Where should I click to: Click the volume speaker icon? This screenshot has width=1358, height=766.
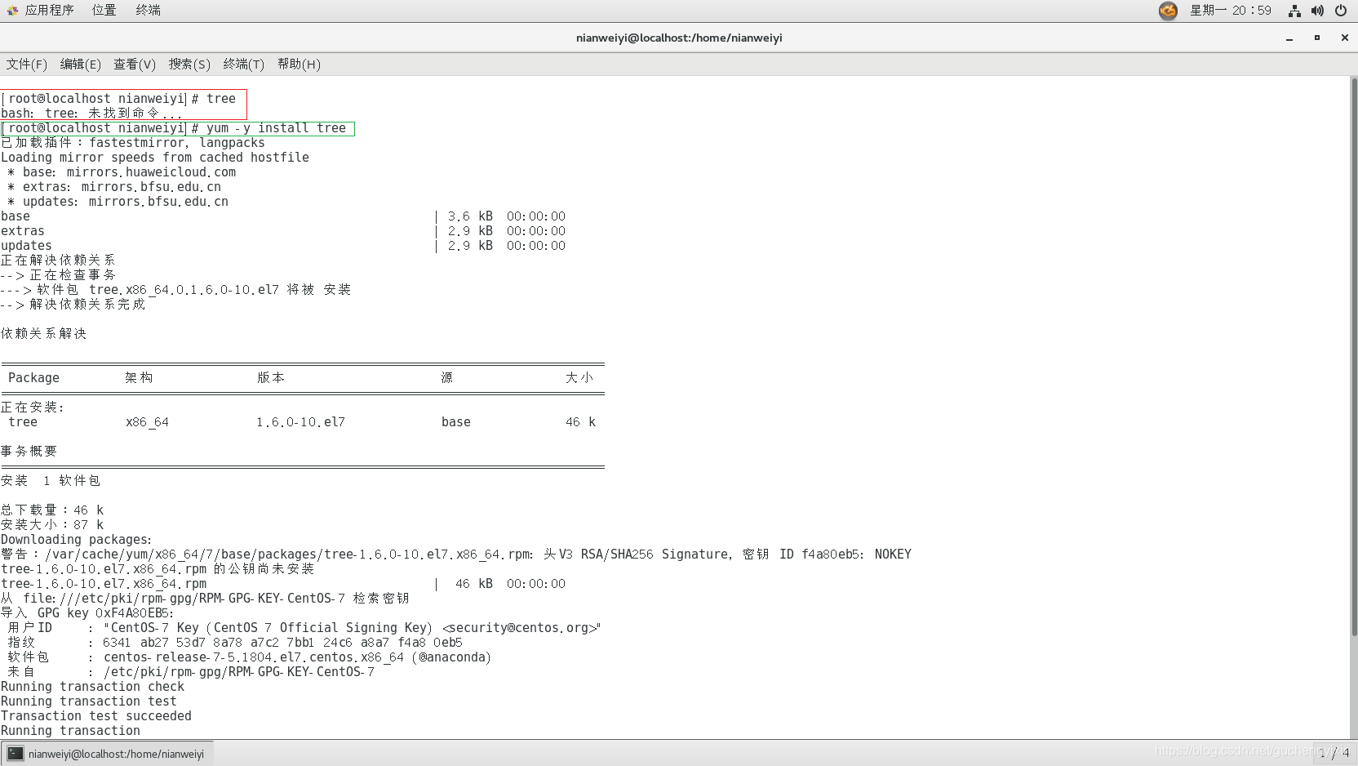(x=1317, y=11)
